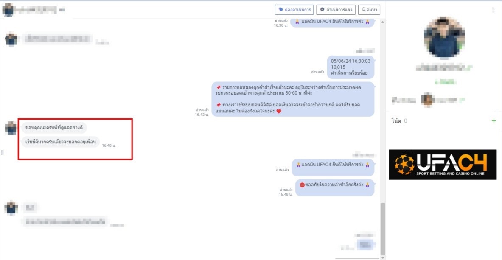The image size is (502, 260).
Task: Click the small assignee avatar in profile panel
Action: pyautogui.click(x=426, y=100)
